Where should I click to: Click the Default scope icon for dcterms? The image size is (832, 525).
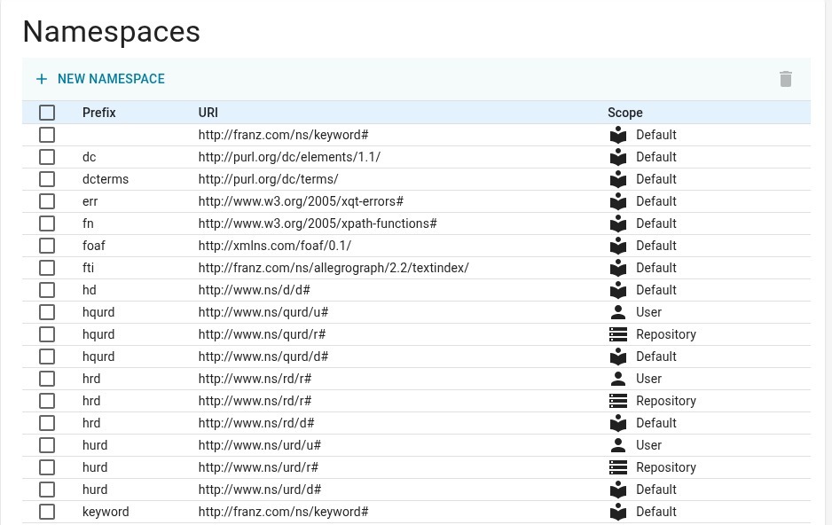coord(617,179)
